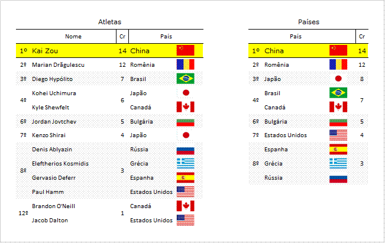The image size is (385, 243).
Task: Select the Cr column header in the Países table
Action: tap(362, 36)
